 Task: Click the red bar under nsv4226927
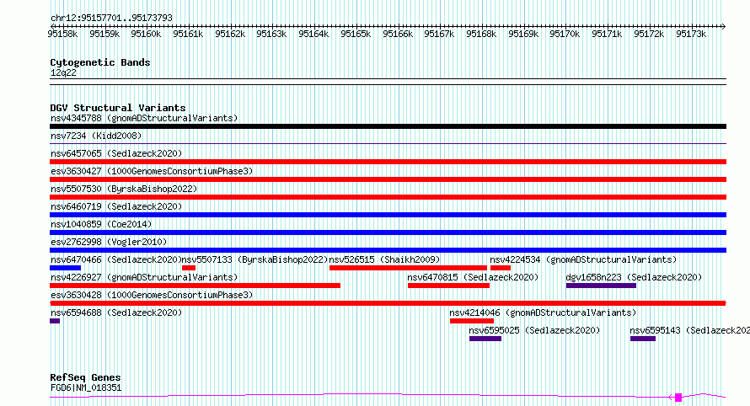[x=196, y=286]
